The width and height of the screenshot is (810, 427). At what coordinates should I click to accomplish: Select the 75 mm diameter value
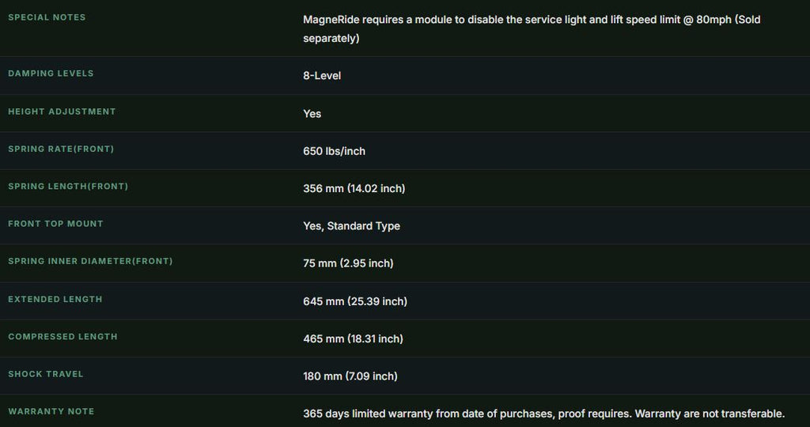pyautogui.click(x=348, y=263)
